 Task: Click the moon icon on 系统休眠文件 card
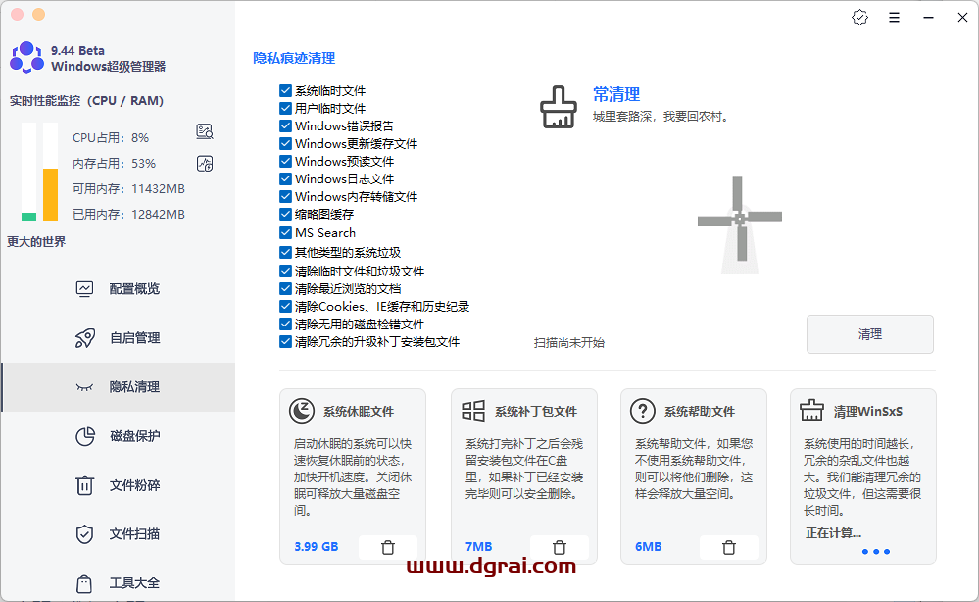302,411
